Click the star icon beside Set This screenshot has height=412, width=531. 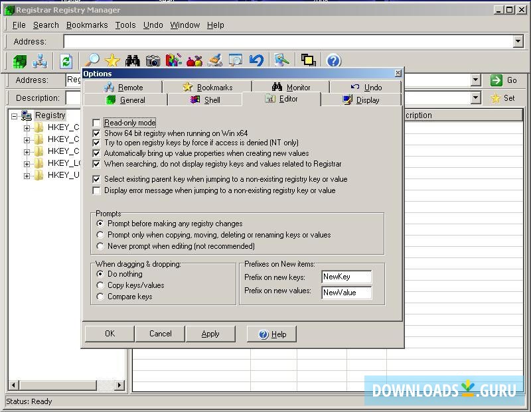pos(495,98)
